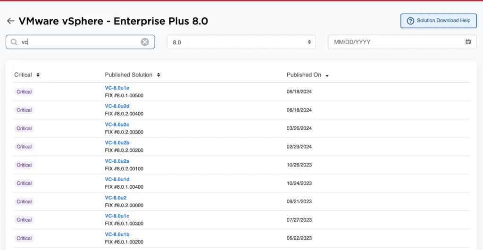Select the text 'FIX #8.0.2.00000'
483x250 pixels.
(x=124, y=205)
